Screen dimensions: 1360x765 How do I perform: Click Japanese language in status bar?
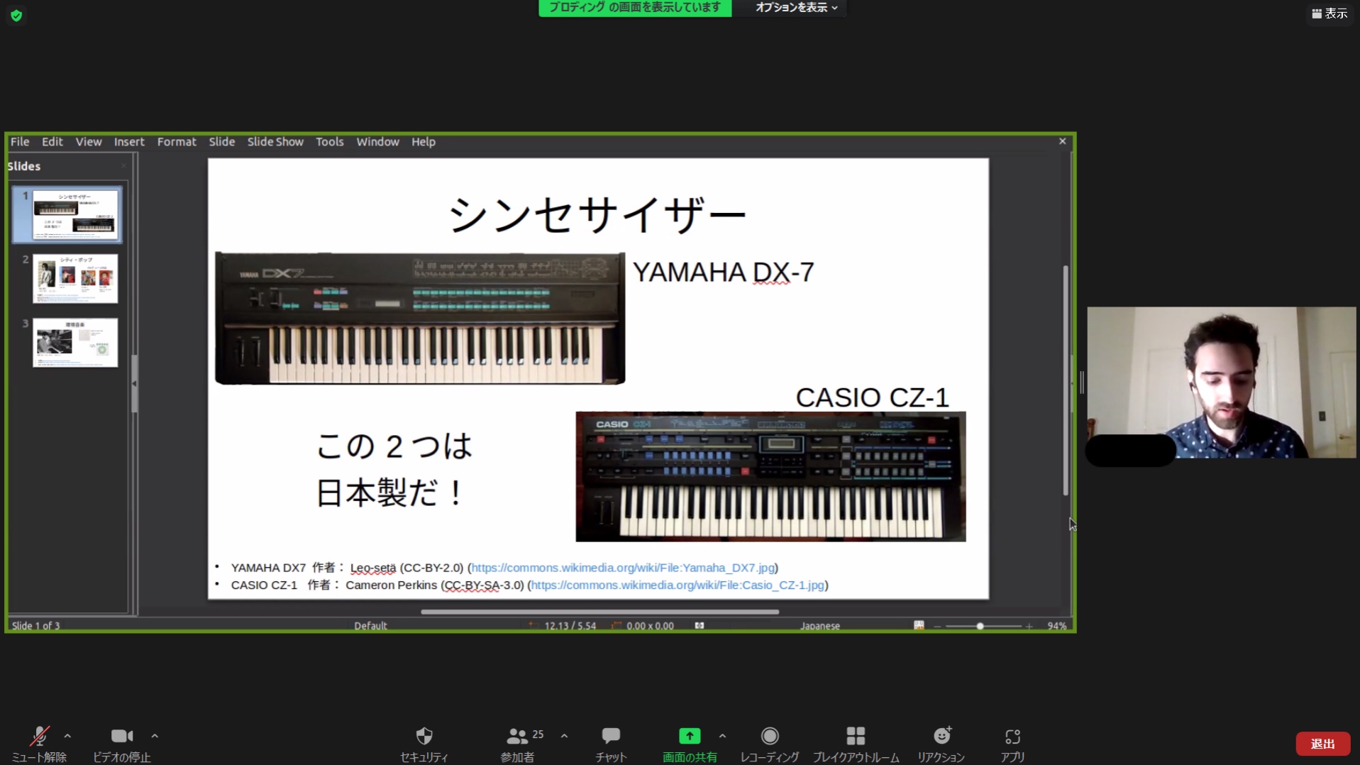820,626
